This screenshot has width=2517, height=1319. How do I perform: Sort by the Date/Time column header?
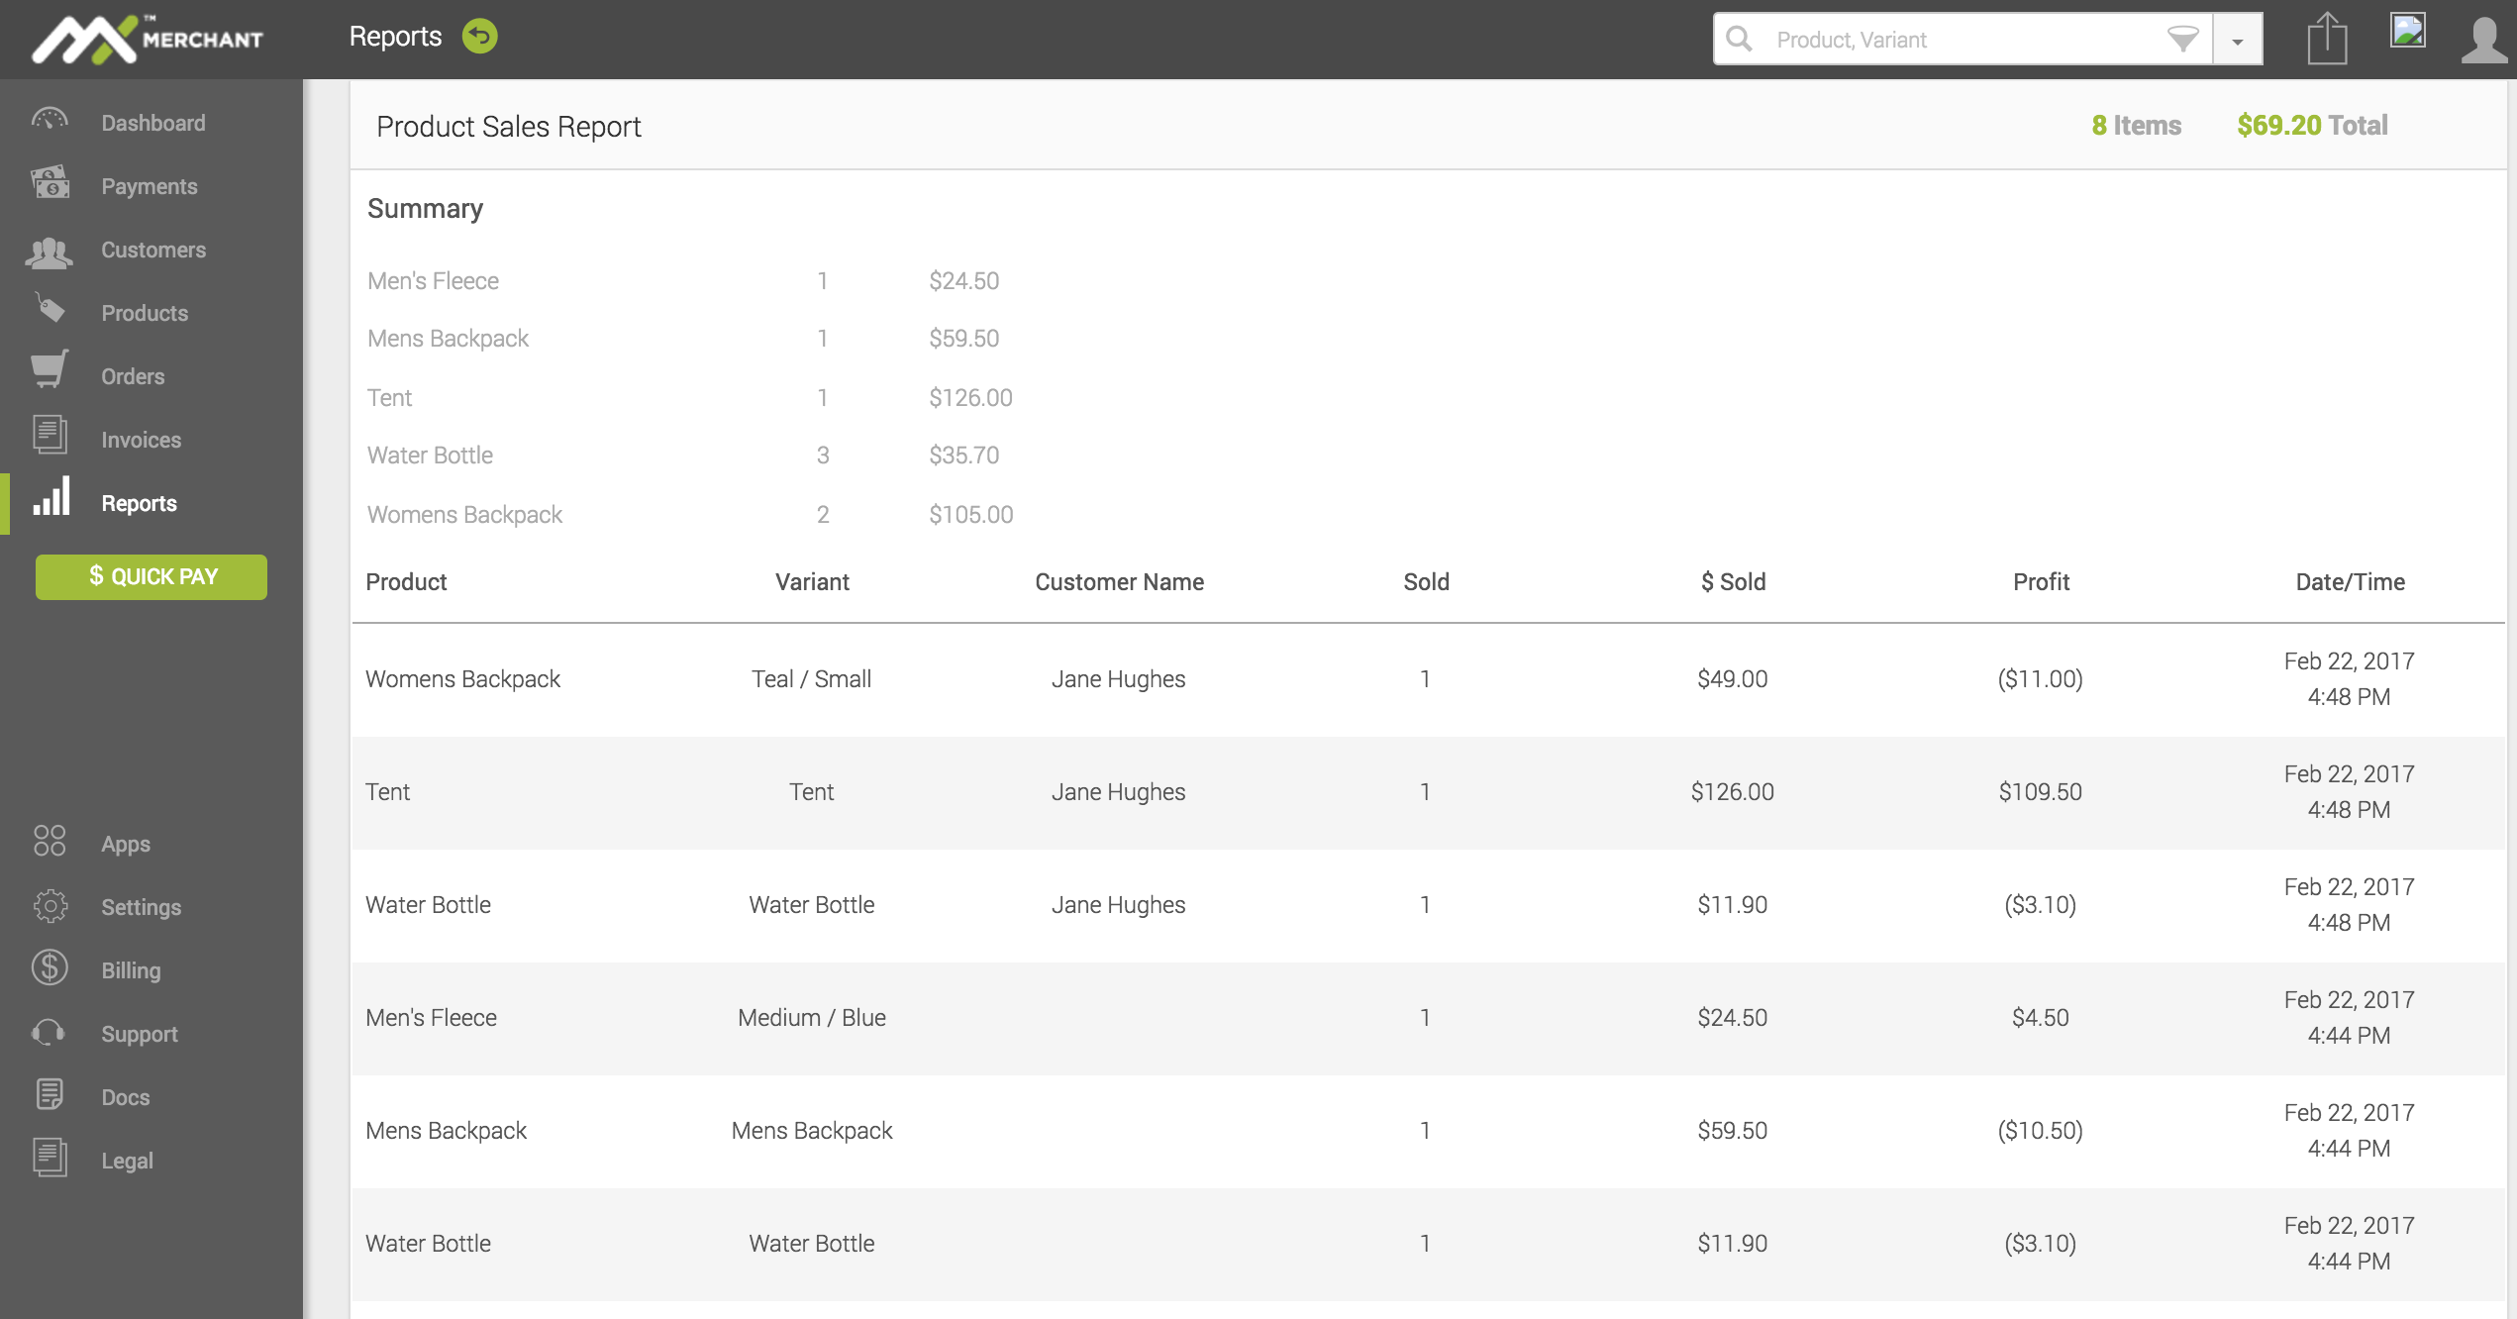coord(2350,582)
